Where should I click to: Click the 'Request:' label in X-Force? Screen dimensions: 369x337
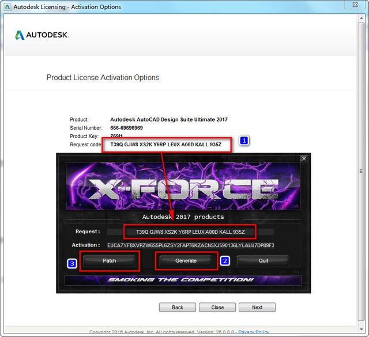(88, 232)
